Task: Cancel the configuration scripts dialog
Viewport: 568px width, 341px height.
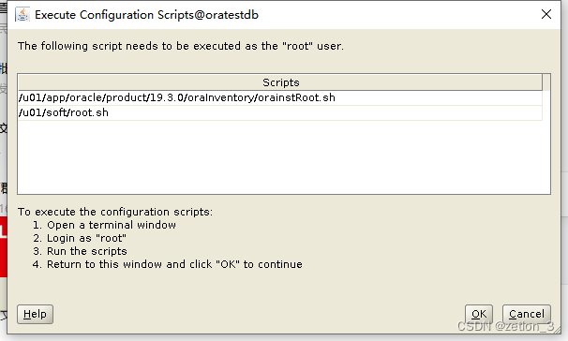Action: [527, 314]
